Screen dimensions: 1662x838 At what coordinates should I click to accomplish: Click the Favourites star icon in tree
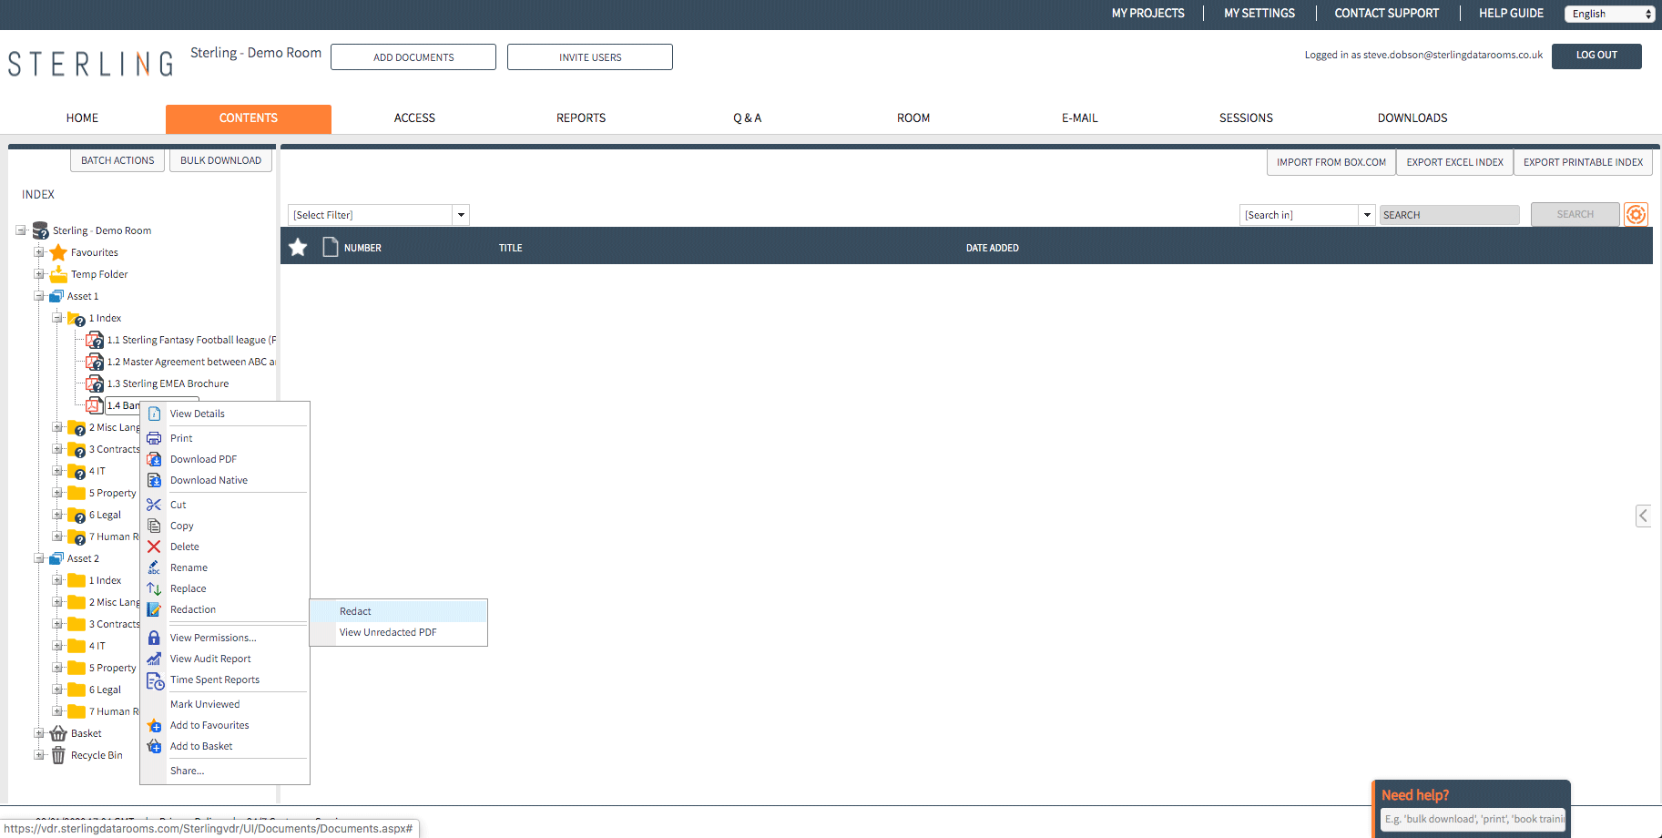click(58, 252)
